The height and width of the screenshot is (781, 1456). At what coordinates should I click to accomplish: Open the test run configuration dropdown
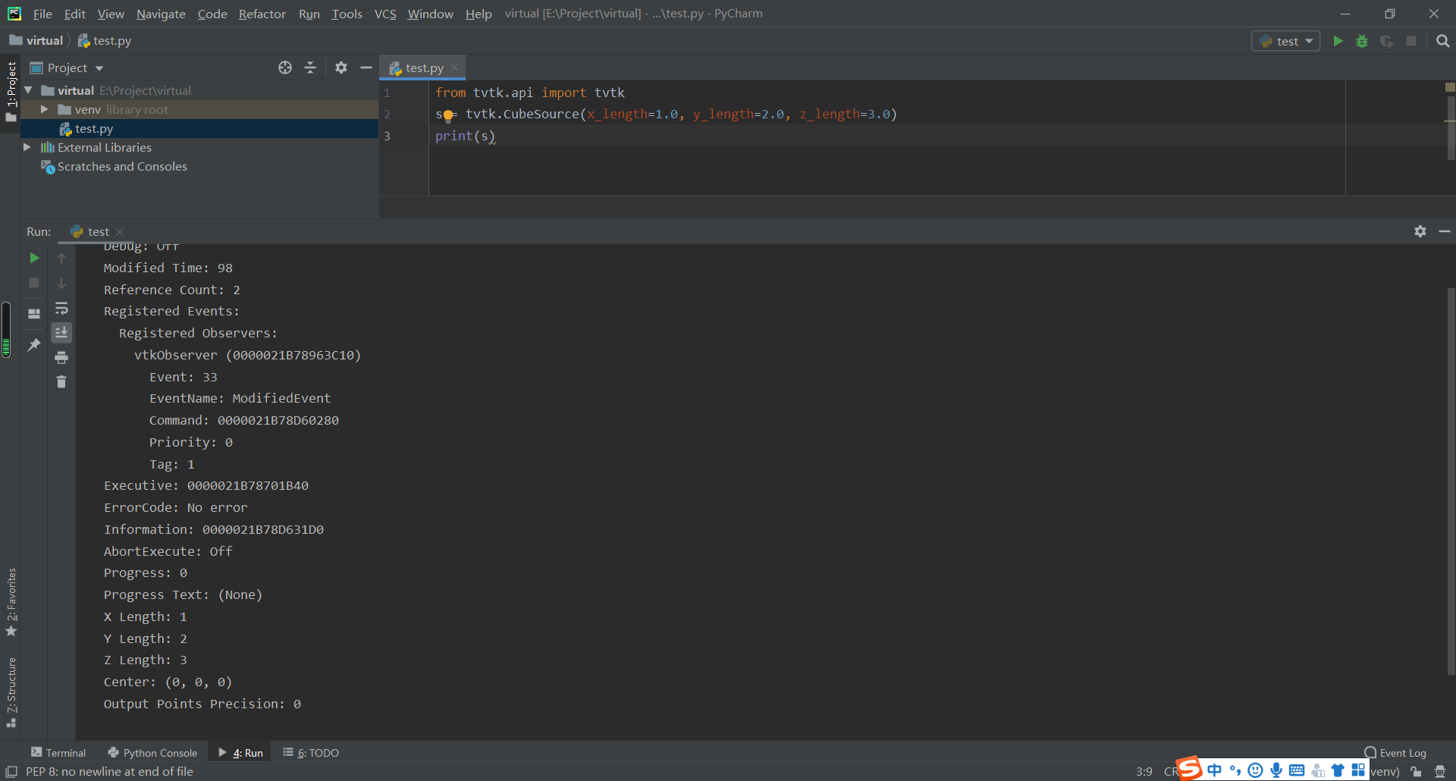(x=1285, y=41)
